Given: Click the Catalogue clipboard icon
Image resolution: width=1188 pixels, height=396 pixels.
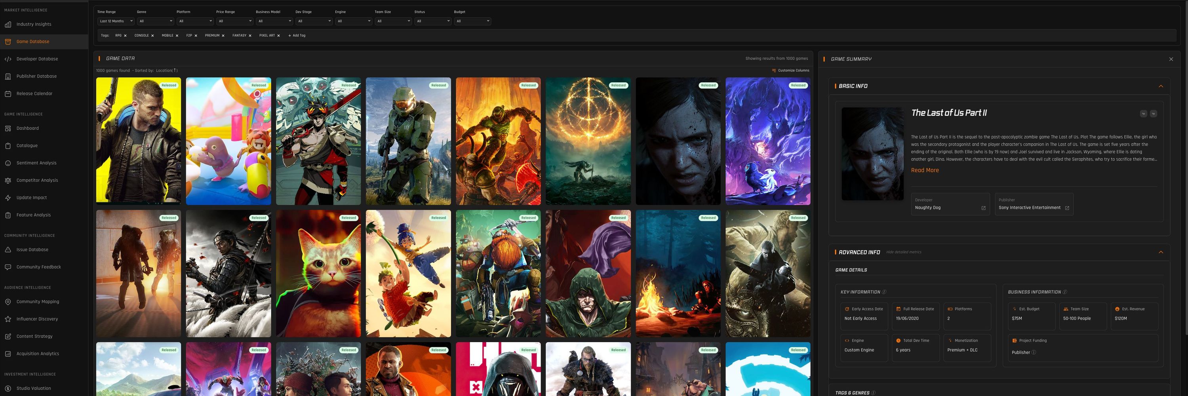Looking at the screenshot, I should click(x=8, y=146).
